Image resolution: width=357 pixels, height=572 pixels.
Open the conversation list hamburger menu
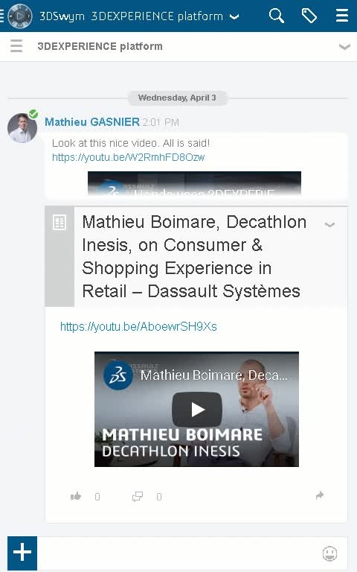(x=16, y=46)
